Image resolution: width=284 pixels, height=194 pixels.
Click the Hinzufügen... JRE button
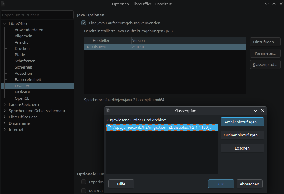[265, 42]
